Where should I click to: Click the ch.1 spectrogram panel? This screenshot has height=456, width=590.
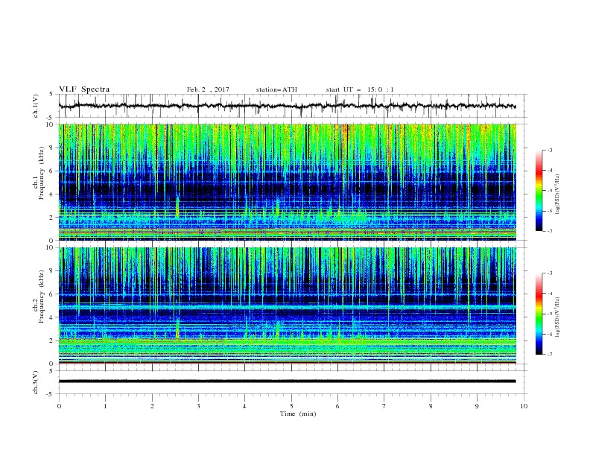point(287,182)
